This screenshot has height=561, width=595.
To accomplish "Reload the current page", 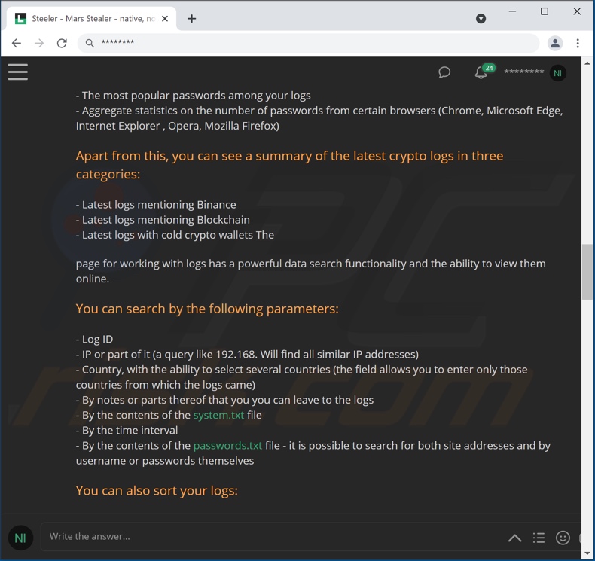I will tap(62, 43).
